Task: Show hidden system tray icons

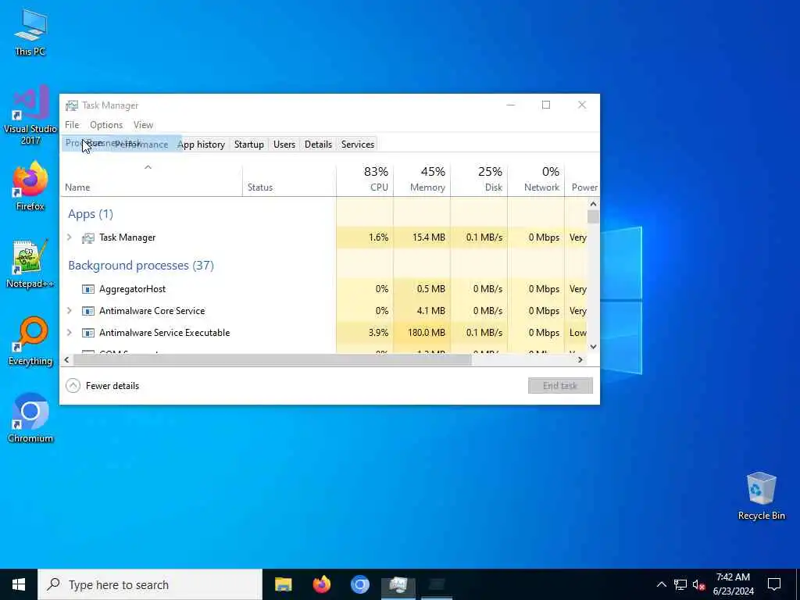Action: (x=661, y=584)
